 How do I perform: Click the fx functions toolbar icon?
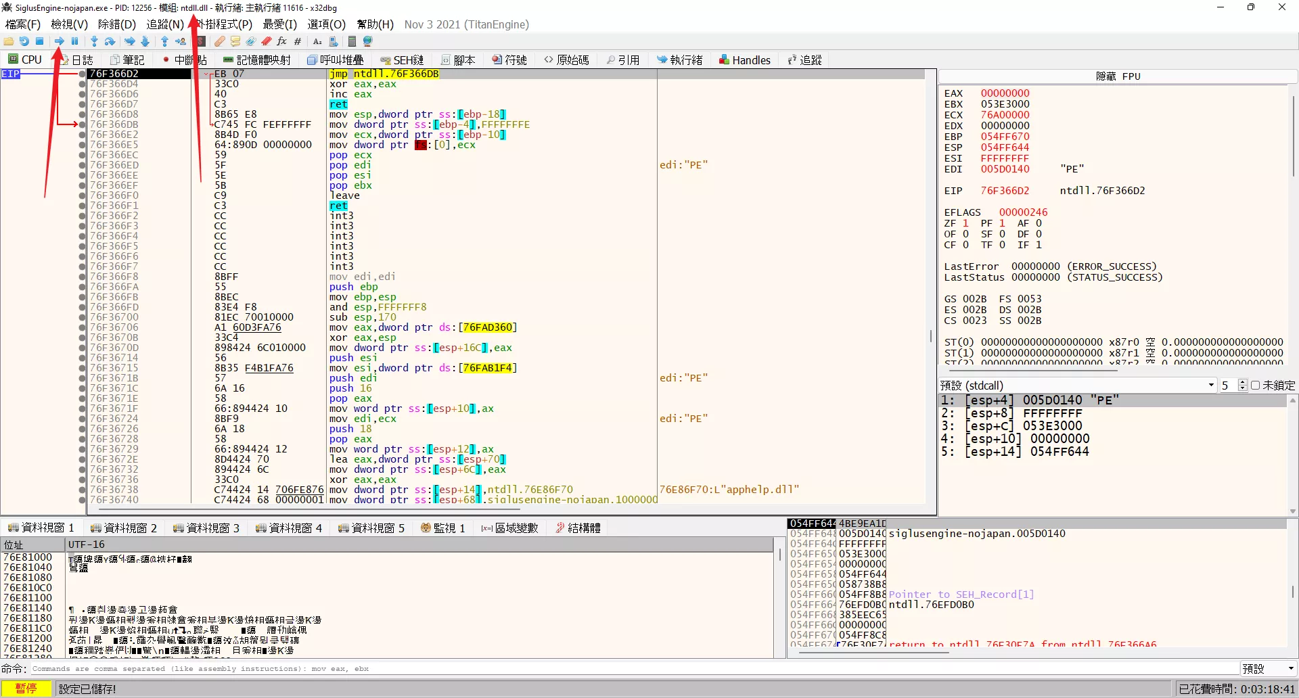point(282,41)
